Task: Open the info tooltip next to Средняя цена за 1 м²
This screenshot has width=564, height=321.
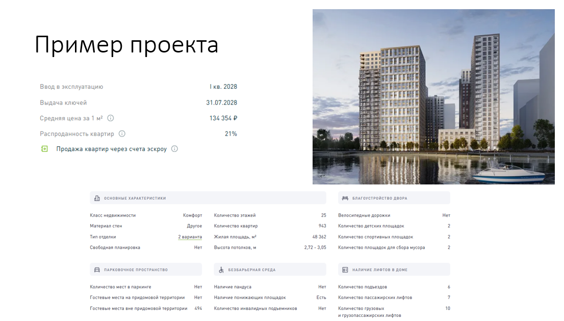Action: (111, 118)
